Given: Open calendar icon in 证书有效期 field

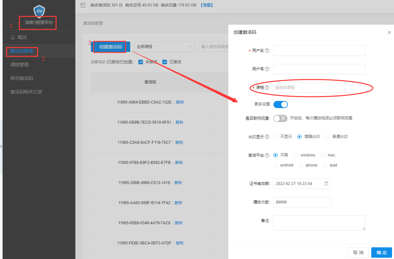Looking at the screenshot, I should (326, 183).
